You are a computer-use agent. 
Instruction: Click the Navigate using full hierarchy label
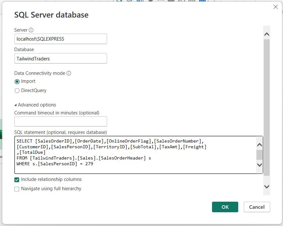pyautogui.click(x=51, y=189)
